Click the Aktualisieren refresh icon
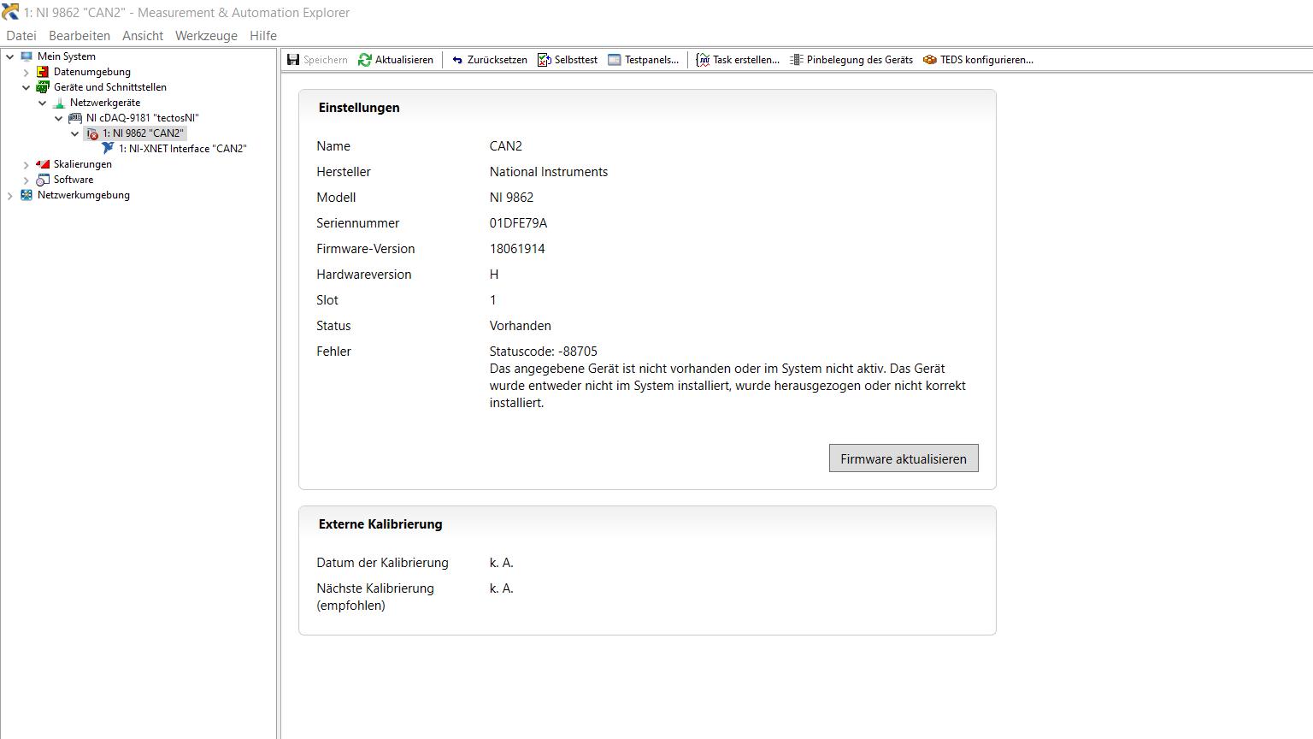The height and width of the screenshot is (739, 1313). tap(365, 60)
